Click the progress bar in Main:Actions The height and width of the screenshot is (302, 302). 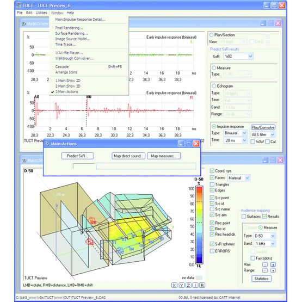146,166
